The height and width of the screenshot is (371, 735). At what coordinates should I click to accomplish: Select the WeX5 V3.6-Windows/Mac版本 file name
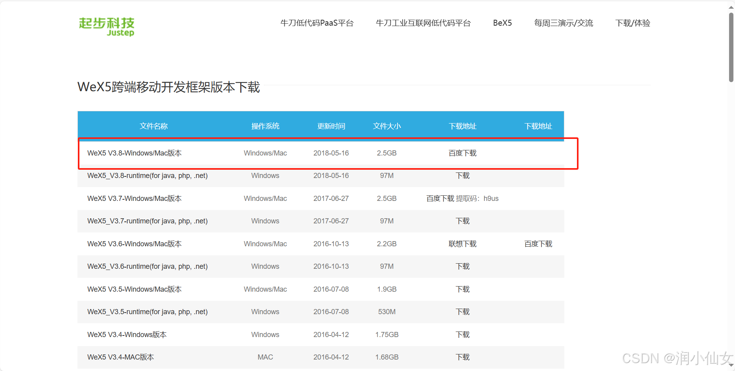(134, 244)
